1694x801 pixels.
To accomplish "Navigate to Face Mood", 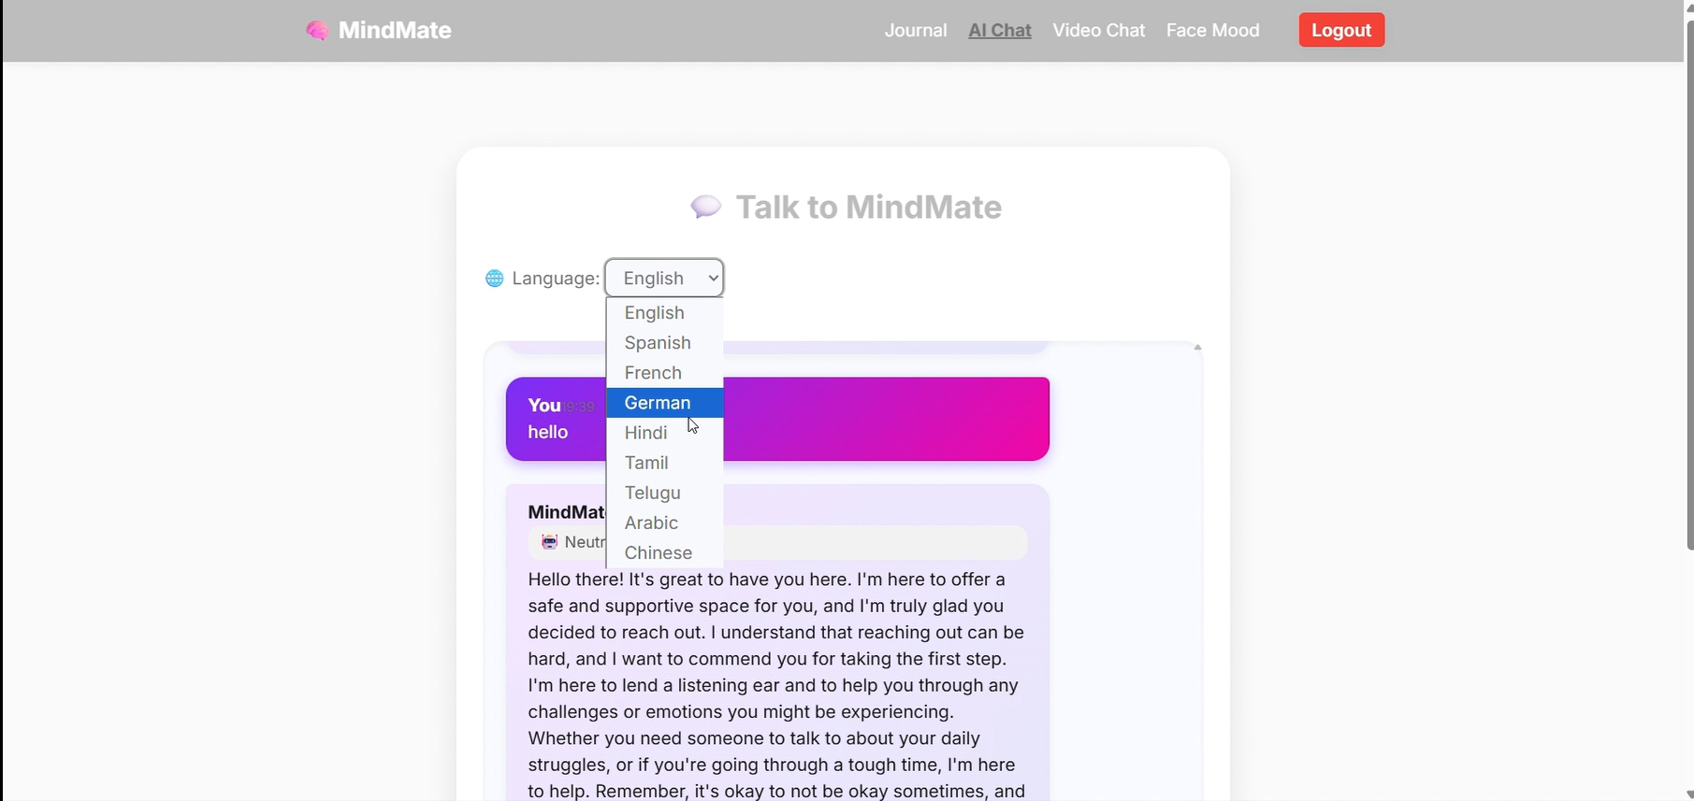I will click(x=1212, y=30).
